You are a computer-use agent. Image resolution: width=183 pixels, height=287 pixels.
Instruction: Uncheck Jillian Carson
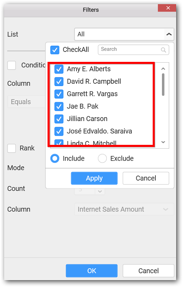pos(59,119)
